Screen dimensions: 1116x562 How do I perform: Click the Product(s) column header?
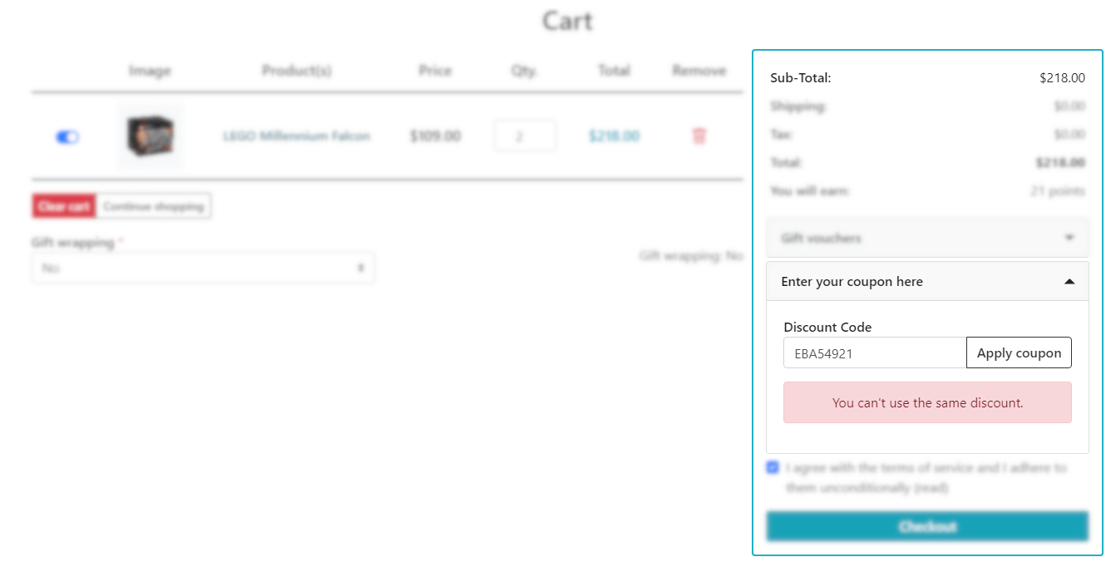click(297, 71)
